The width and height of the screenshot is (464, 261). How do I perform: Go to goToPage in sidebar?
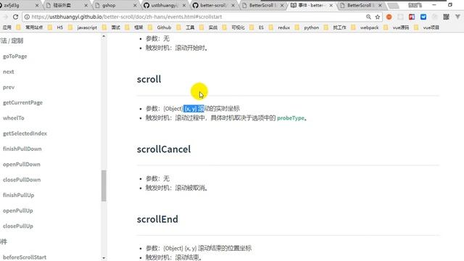pyautogui.click(x=14, y=57)
